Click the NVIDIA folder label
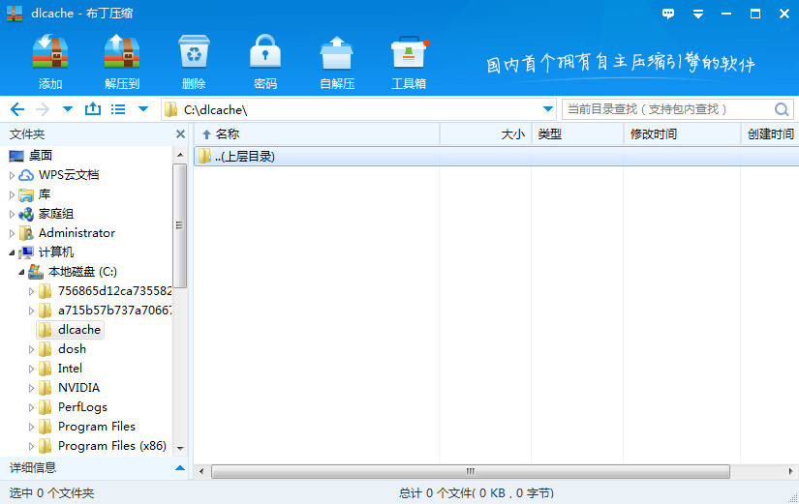The image size is (799, 504). (x=78, y=388)
